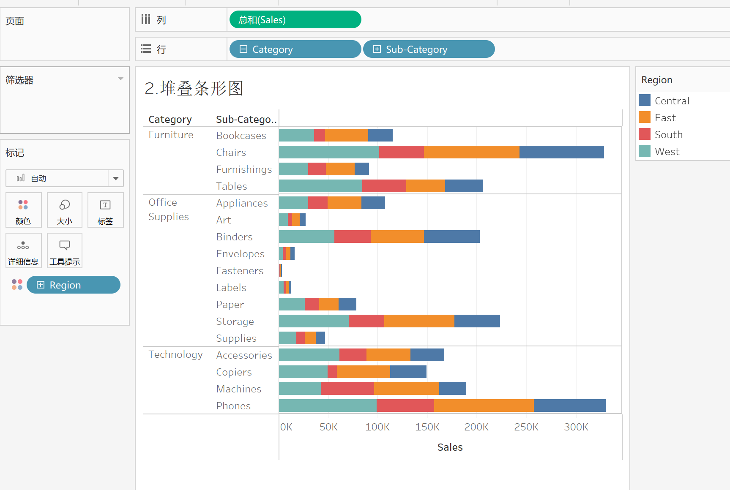Click the South segment of Machines bar
The image size is (730, 490).
[347, 389]
